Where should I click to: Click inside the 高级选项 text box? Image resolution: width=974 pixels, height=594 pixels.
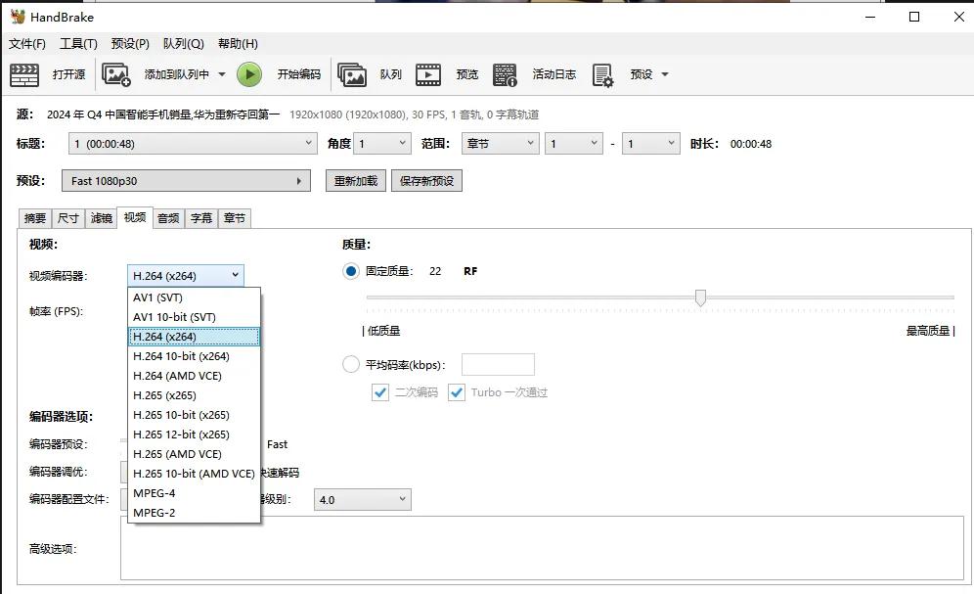pos(542,548)
